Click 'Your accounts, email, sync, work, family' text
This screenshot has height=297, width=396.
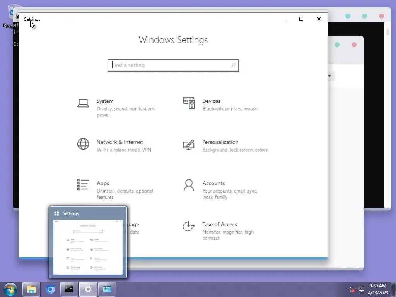click(x=230, y=194)
